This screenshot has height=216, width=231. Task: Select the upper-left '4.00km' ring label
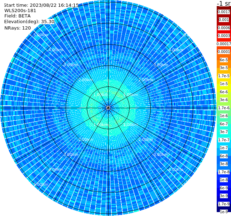(56, 50)
